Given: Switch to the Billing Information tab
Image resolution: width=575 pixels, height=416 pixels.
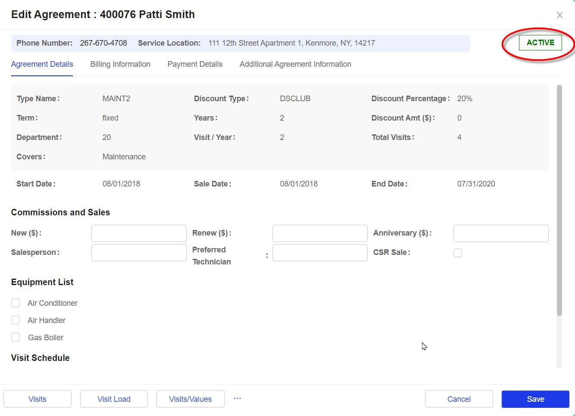Looking at the screenshot, I should coord(120,64).
